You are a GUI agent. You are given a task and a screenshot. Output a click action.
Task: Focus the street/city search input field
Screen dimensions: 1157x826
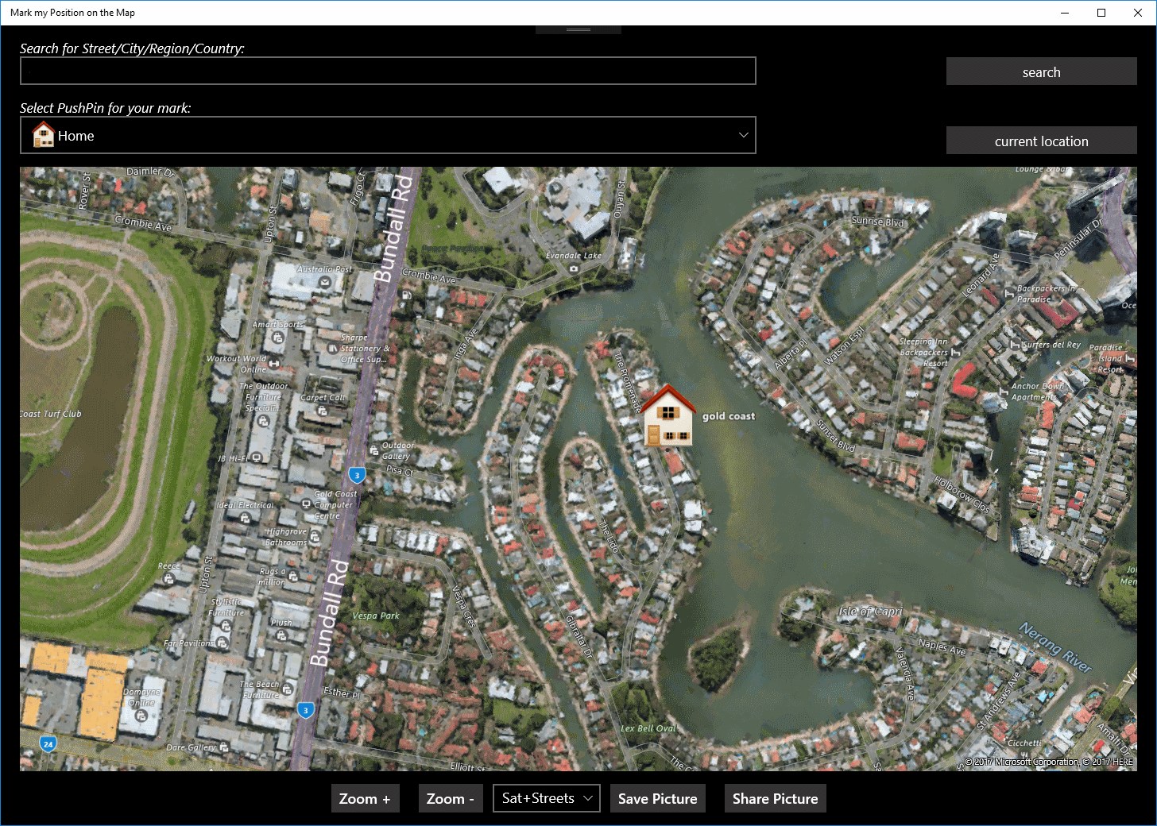click(x=388, y=71)
